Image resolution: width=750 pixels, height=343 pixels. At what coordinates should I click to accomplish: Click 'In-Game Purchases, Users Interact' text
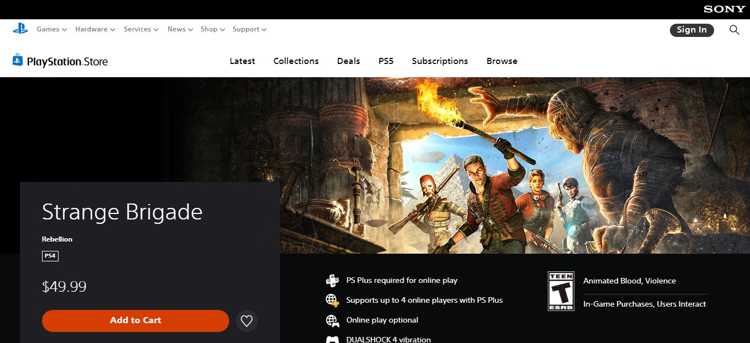[645, 304]
